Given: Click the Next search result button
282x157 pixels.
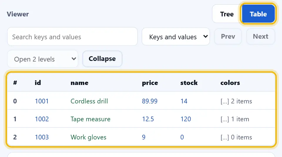Looking at the screenshot, I should pyautogui.click(x=261, y=36).
